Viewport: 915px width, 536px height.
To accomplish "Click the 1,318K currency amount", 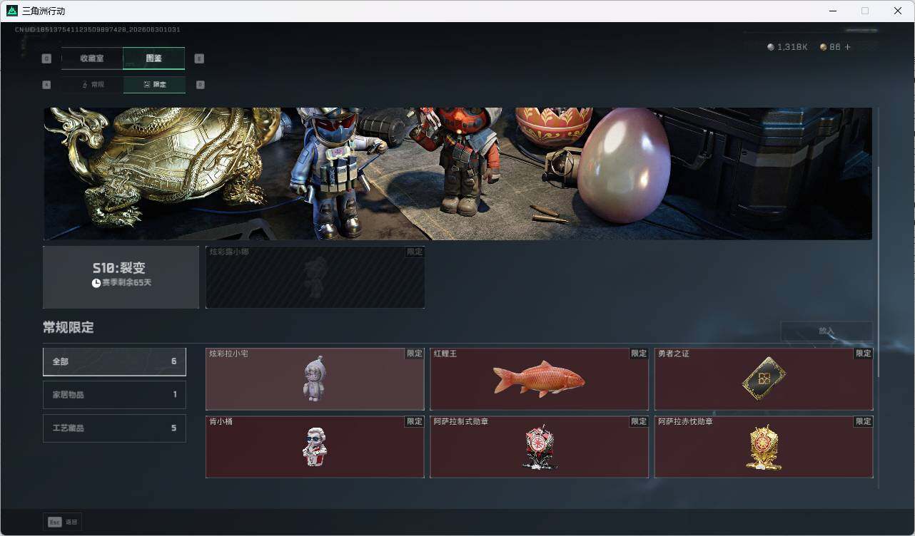I will [x=792, y=47].
